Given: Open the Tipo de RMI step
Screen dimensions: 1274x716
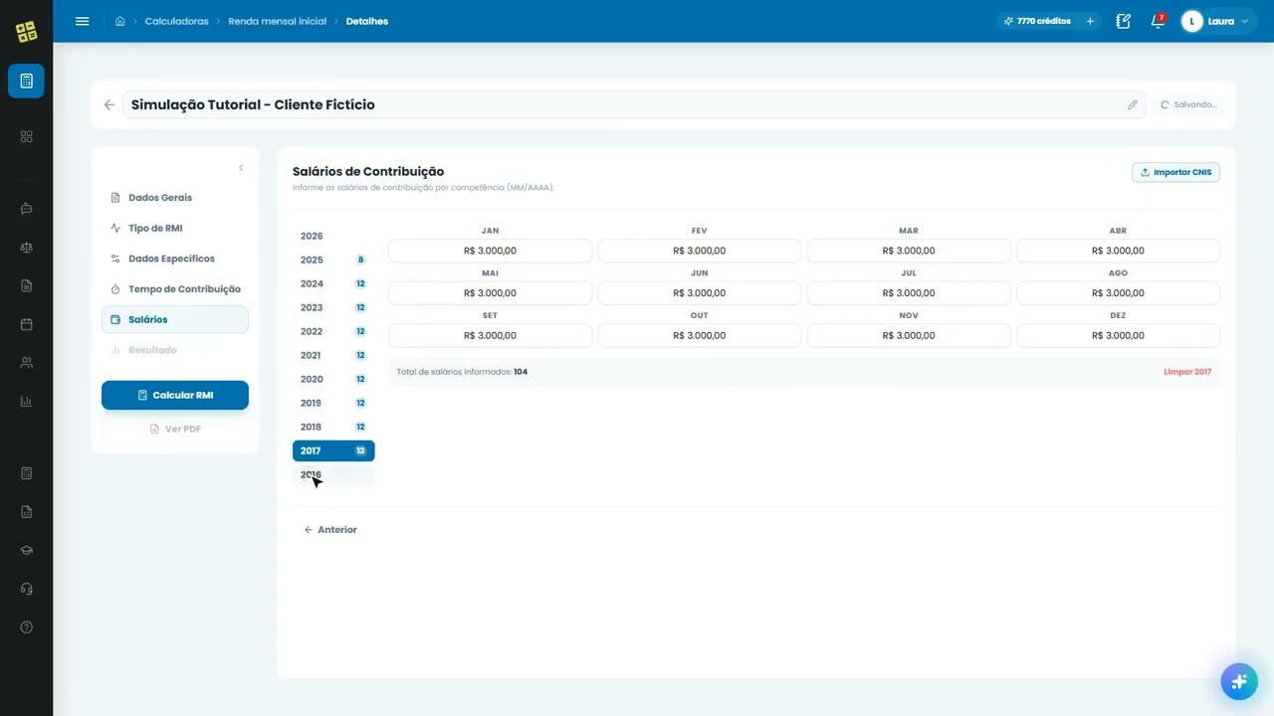Looking at the screenshot, I should (x=175, y=228).
